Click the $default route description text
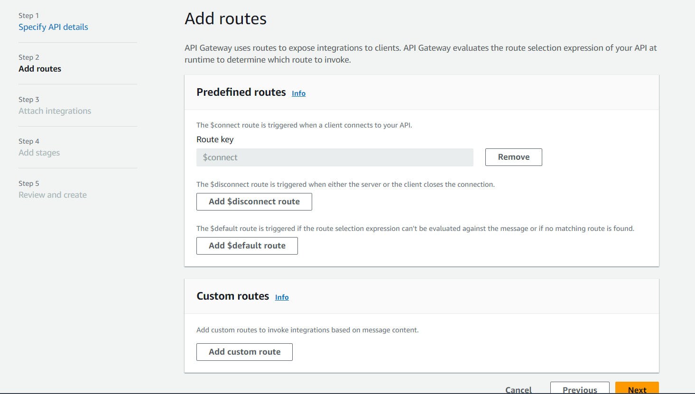Viewport: 695px width, 394px height. (415, 229)
